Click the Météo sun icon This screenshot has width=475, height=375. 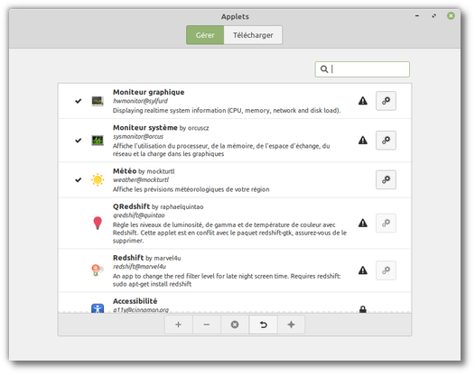[98, 179]
